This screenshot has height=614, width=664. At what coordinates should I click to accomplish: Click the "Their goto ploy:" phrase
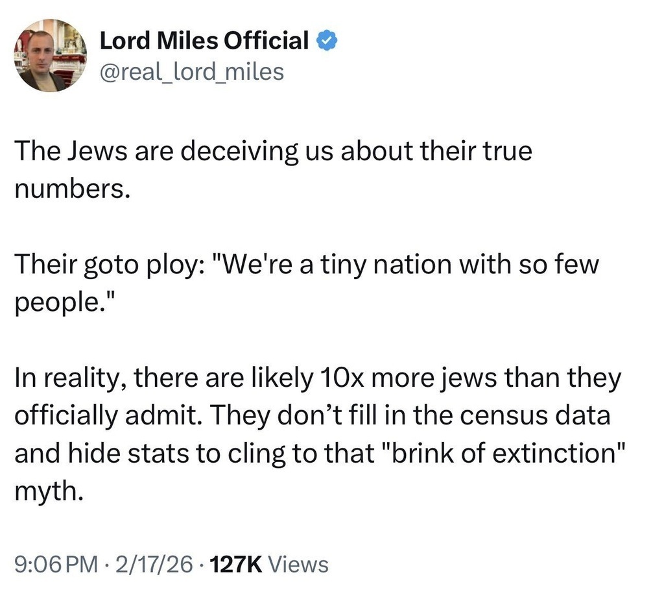(102, 265)
